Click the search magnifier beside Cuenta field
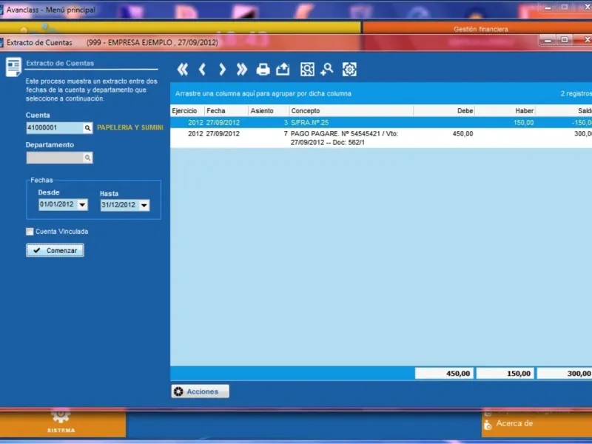The image size is (592, 444). coord(87,128)
